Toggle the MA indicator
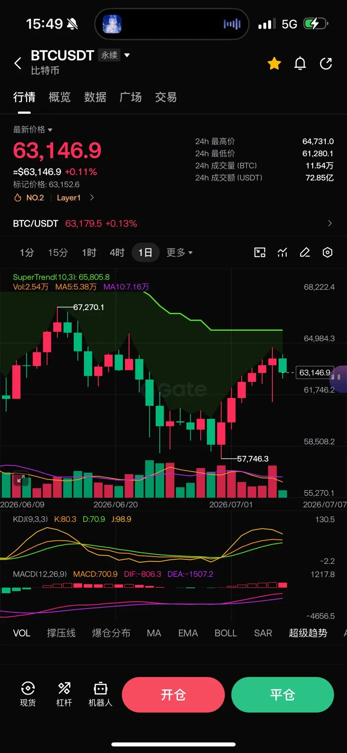 coord(154,633)
